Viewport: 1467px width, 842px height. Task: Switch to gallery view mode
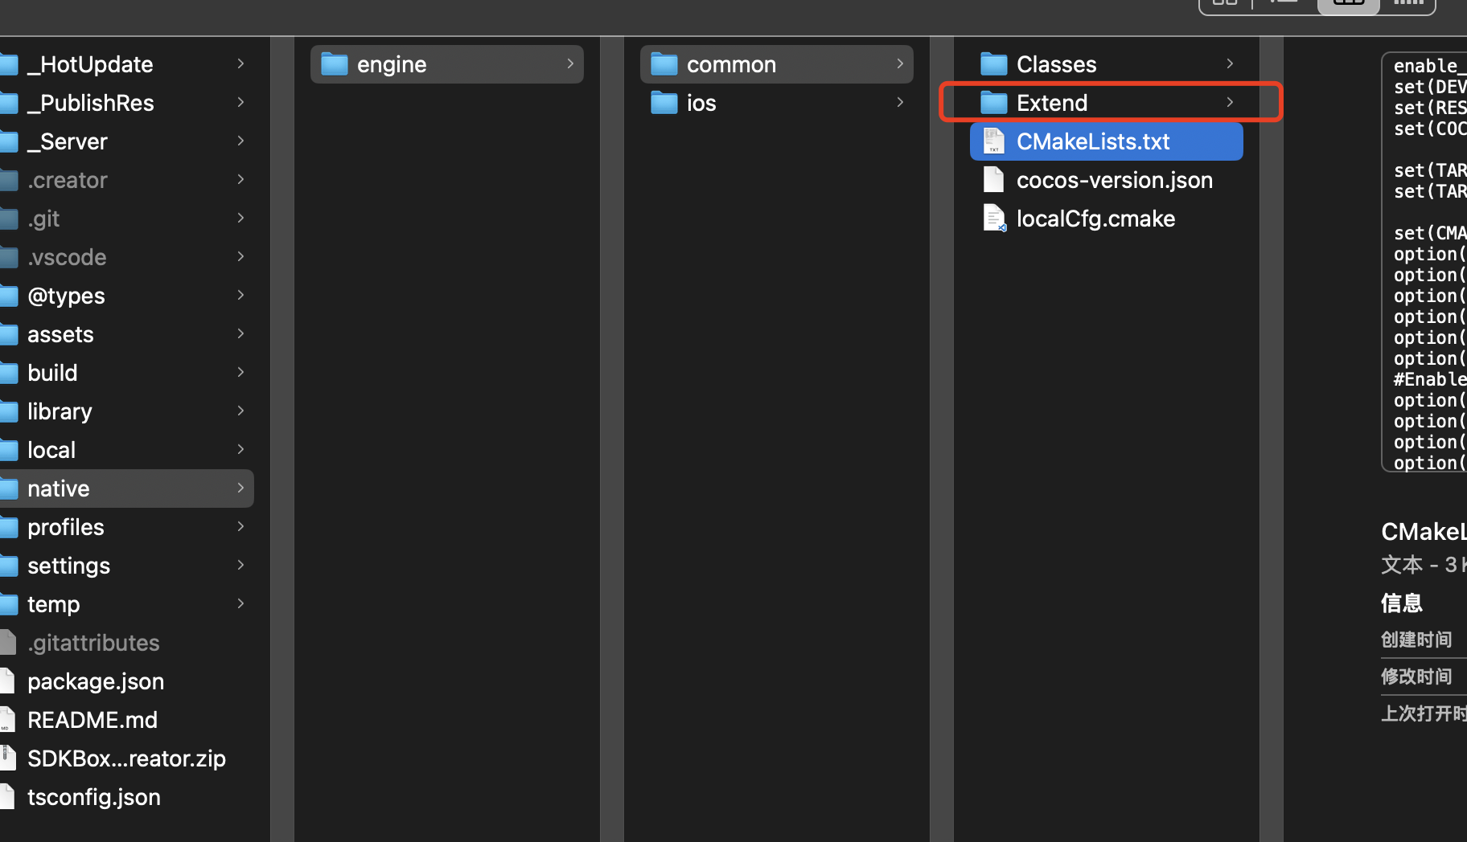click(1408, 3)
